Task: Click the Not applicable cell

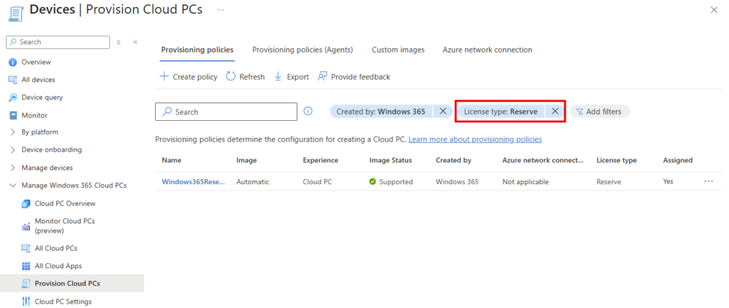Action: [x=525, y=181]
